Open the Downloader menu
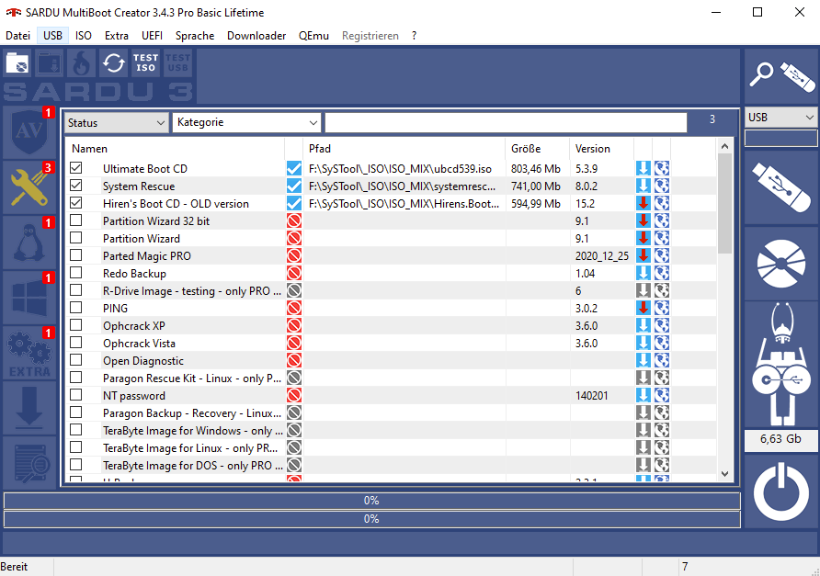Image resolution: width=820 pixels, height=576 pixels. pyautogui.click(x=256, y=36)
